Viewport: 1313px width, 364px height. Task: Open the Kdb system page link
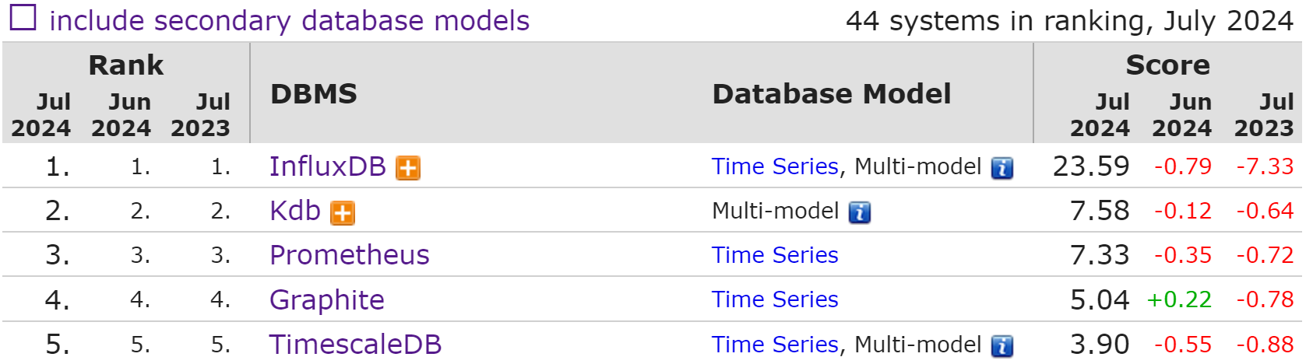[x=295, y=211]
